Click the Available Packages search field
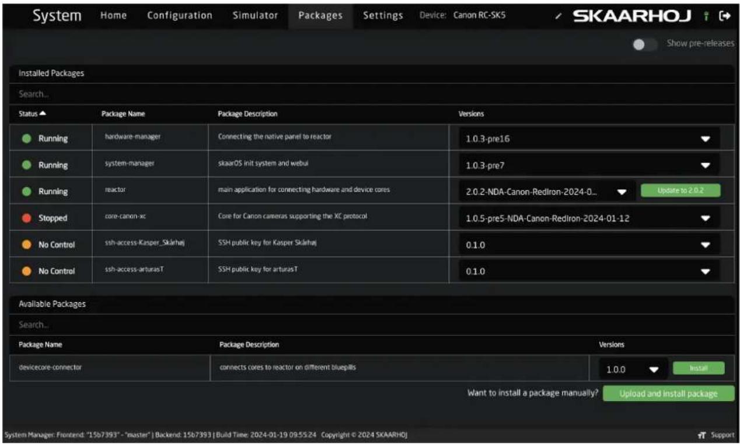Screen dimensions: 740x444 pos(372,325)
